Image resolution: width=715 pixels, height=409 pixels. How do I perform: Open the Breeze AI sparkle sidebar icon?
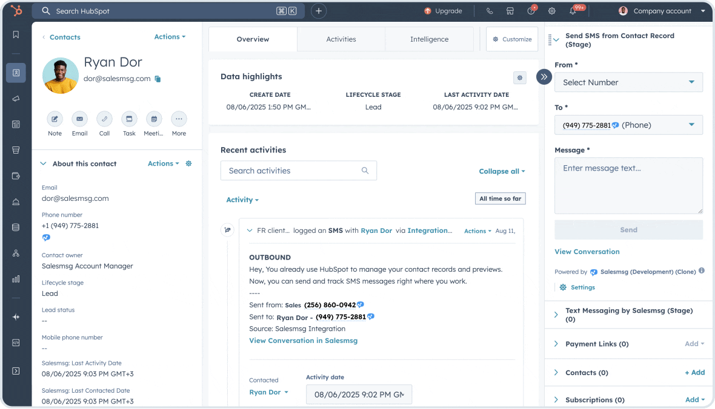tap(16, 317)
